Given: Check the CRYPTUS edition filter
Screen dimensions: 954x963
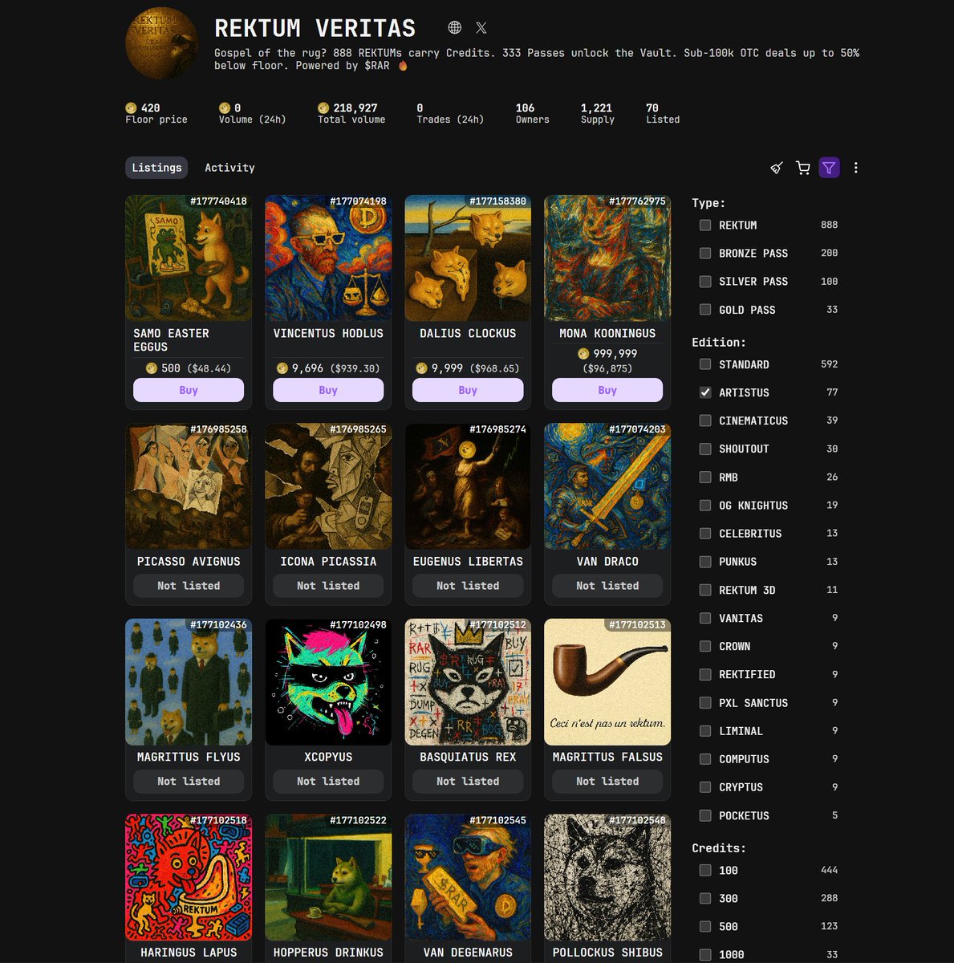Looking at the screenshot, I should (x=705, y=787).
